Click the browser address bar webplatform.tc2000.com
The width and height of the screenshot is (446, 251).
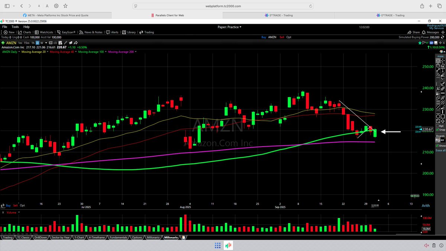[223, 6]
